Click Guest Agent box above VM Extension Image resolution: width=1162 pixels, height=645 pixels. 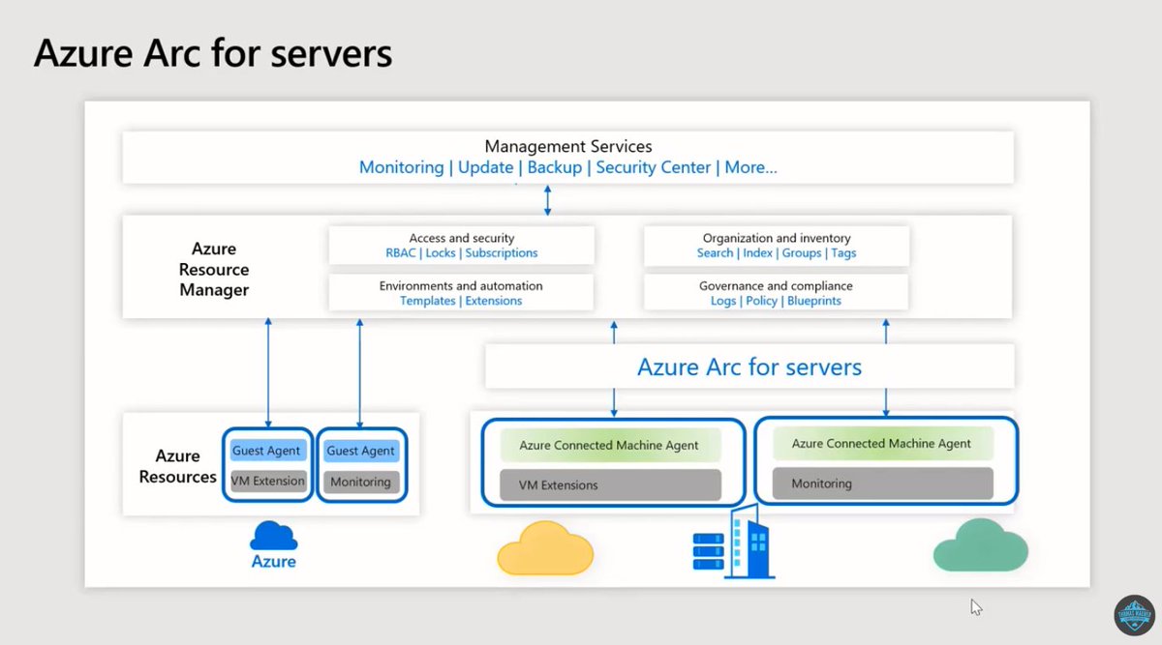(267, 451)
